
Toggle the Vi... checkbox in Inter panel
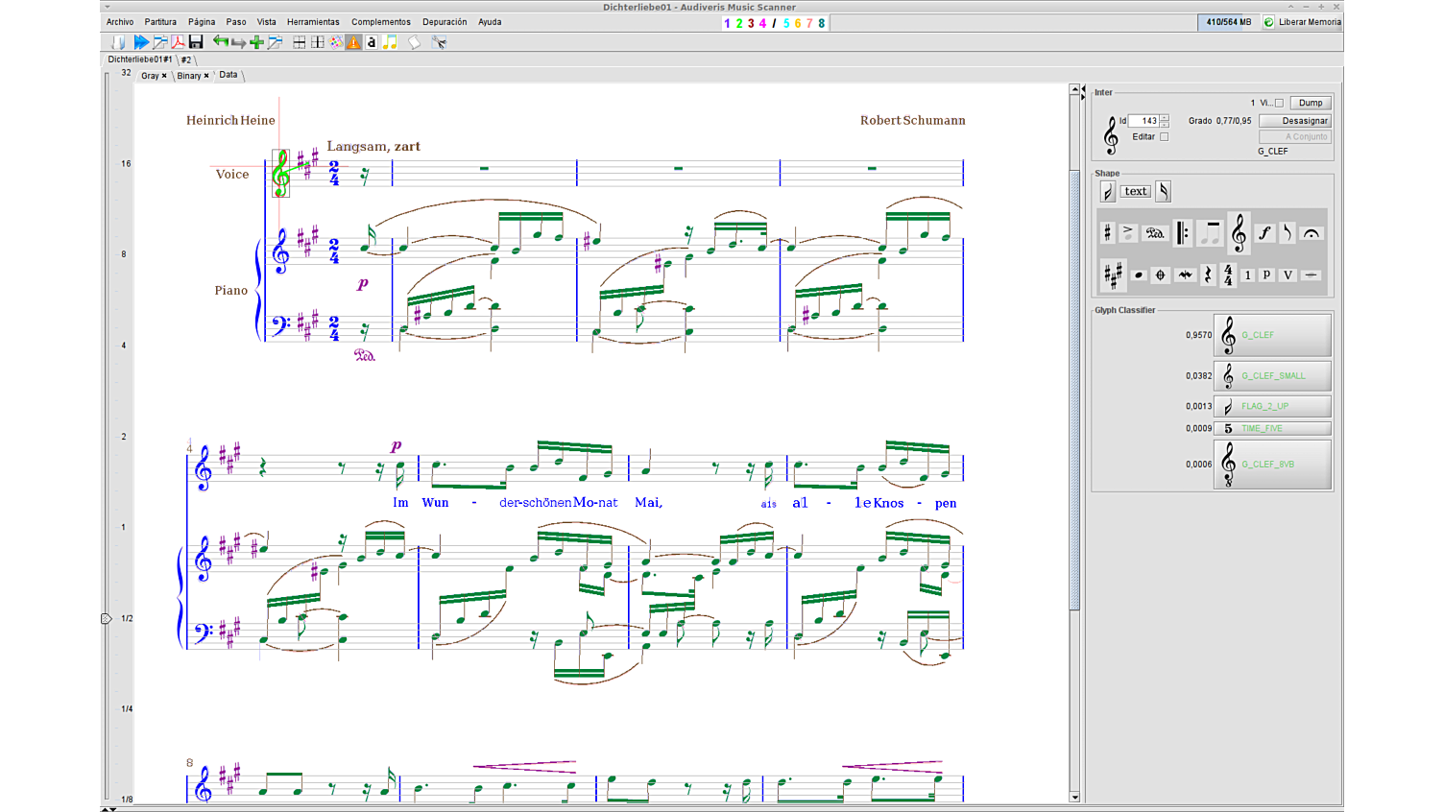pos(1279,103)
